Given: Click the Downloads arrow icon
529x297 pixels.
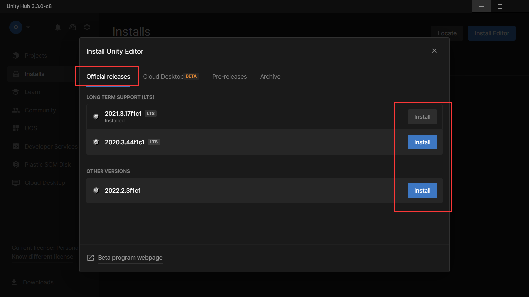Looking at the screenshot, I should pyautogui.click(x=14, y=282).
